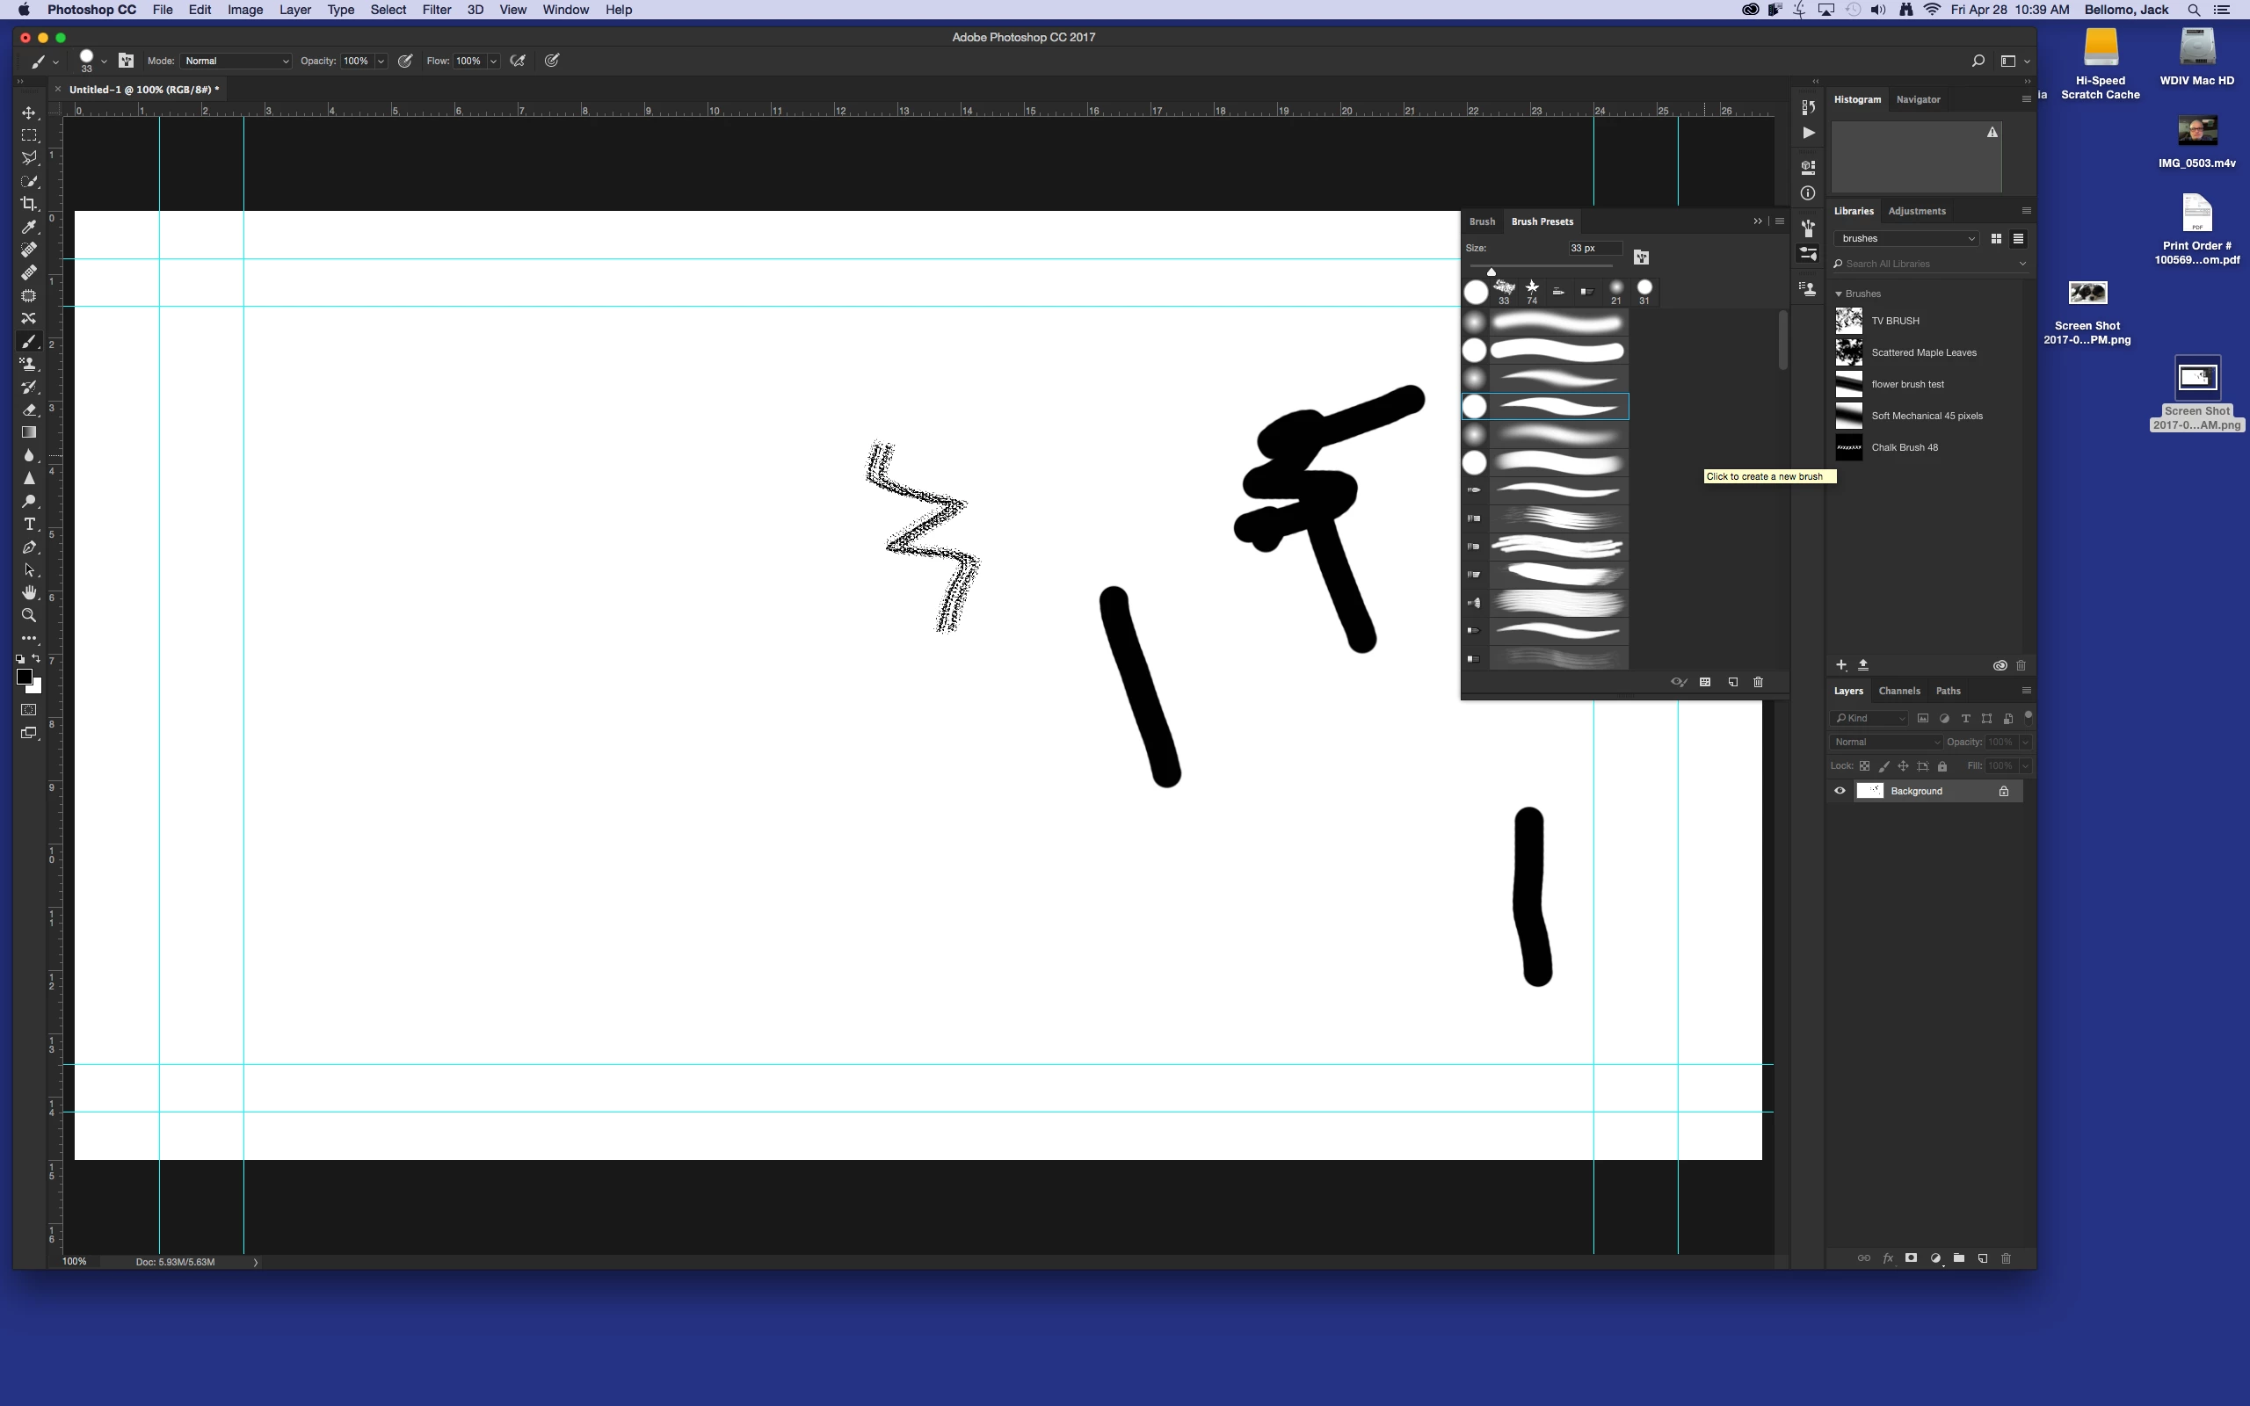Select the Crop tool

pyautogui.click(x=29, y=204)
